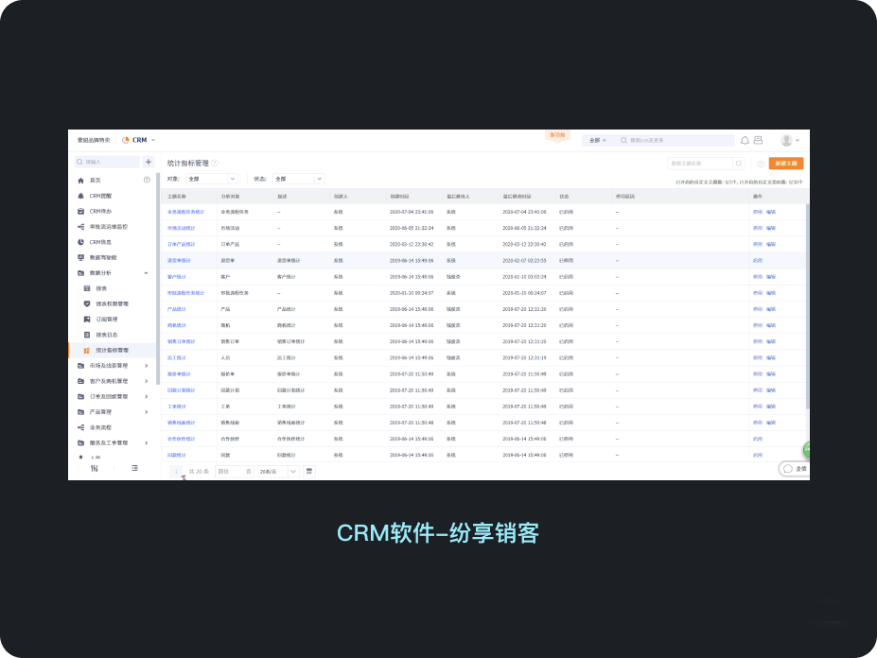Click the table layout icon beside page-size

pos(308,471)
